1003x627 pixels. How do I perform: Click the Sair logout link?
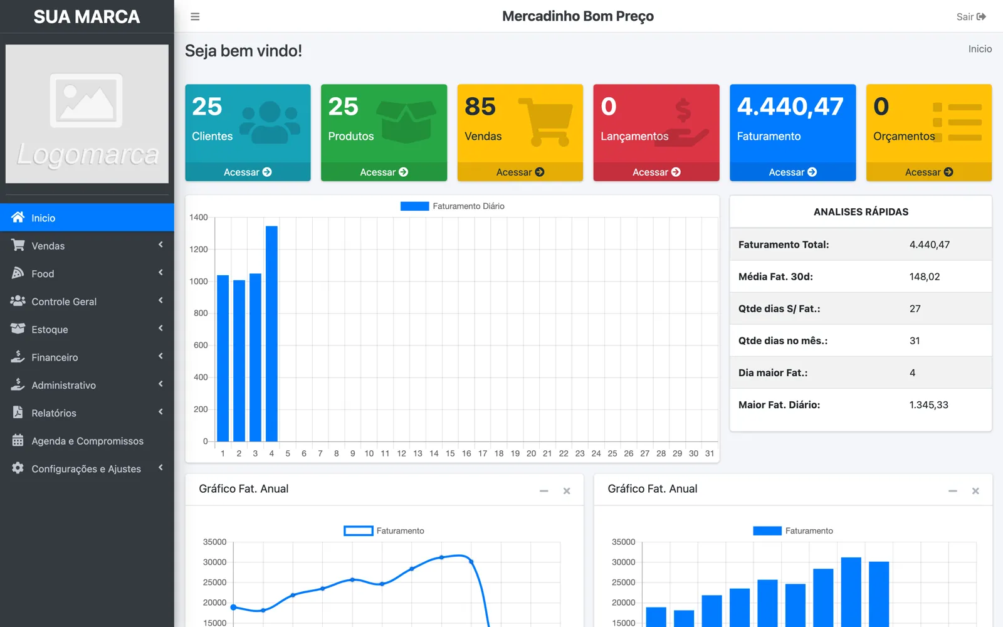971,17
